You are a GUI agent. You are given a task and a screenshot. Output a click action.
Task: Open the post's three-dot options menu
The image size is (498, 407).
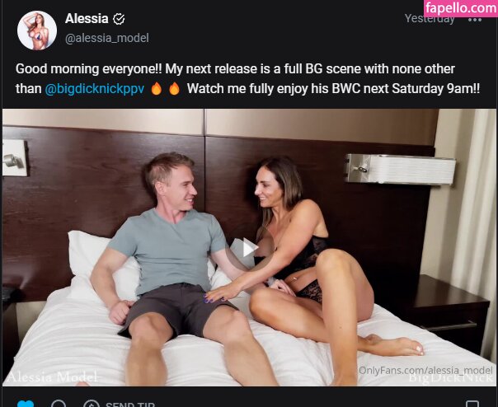coord(475,20)
